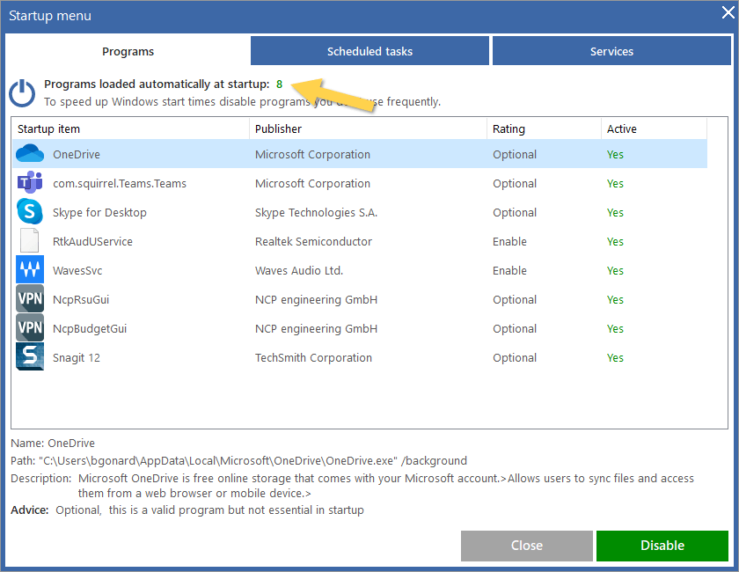Click the VPN icon beside NcpBudgetGui

point(30,327)
